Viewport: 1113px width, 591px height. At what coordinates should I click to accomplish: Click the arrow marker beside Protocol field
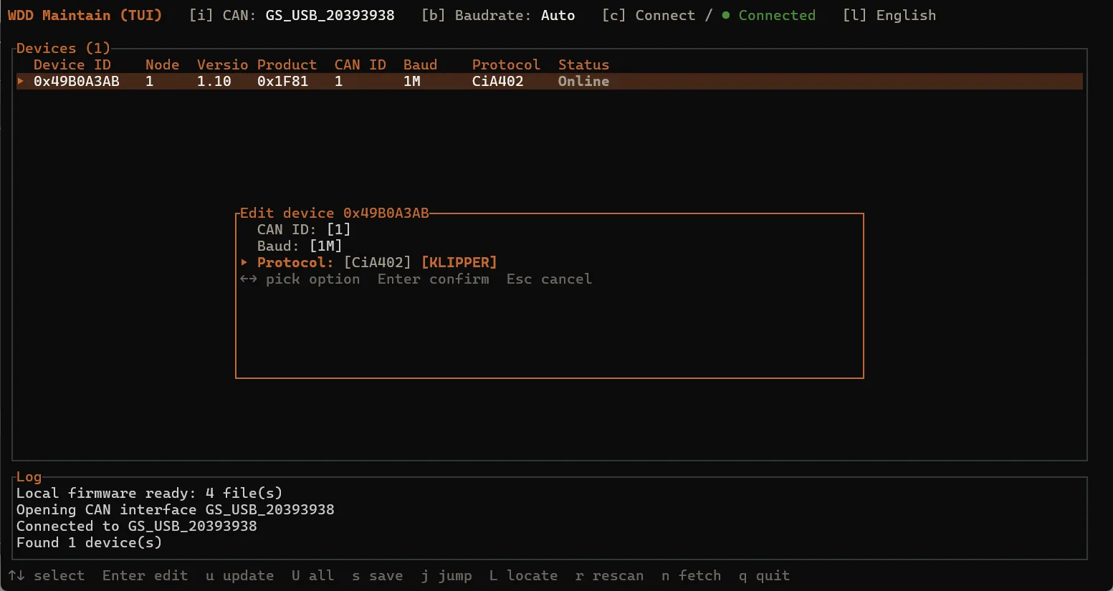pos(244,262)
